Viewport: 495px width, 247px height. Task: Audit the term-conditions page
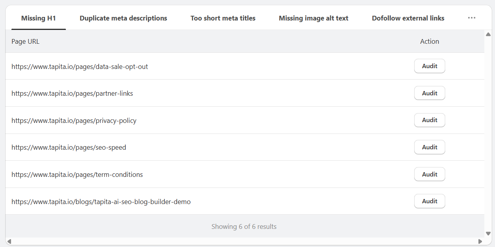coord(430,174)
